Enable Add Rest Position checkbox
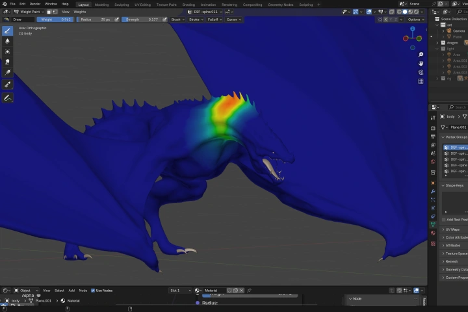The width and height of the screenshot is (468, 312). coord(444,220)
